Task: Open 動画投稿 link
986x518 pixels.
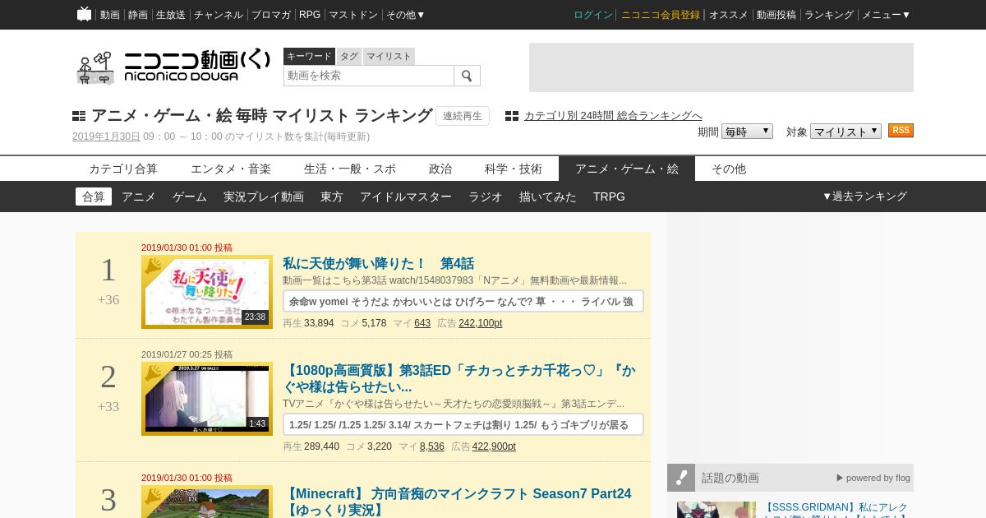Action: 776,15
